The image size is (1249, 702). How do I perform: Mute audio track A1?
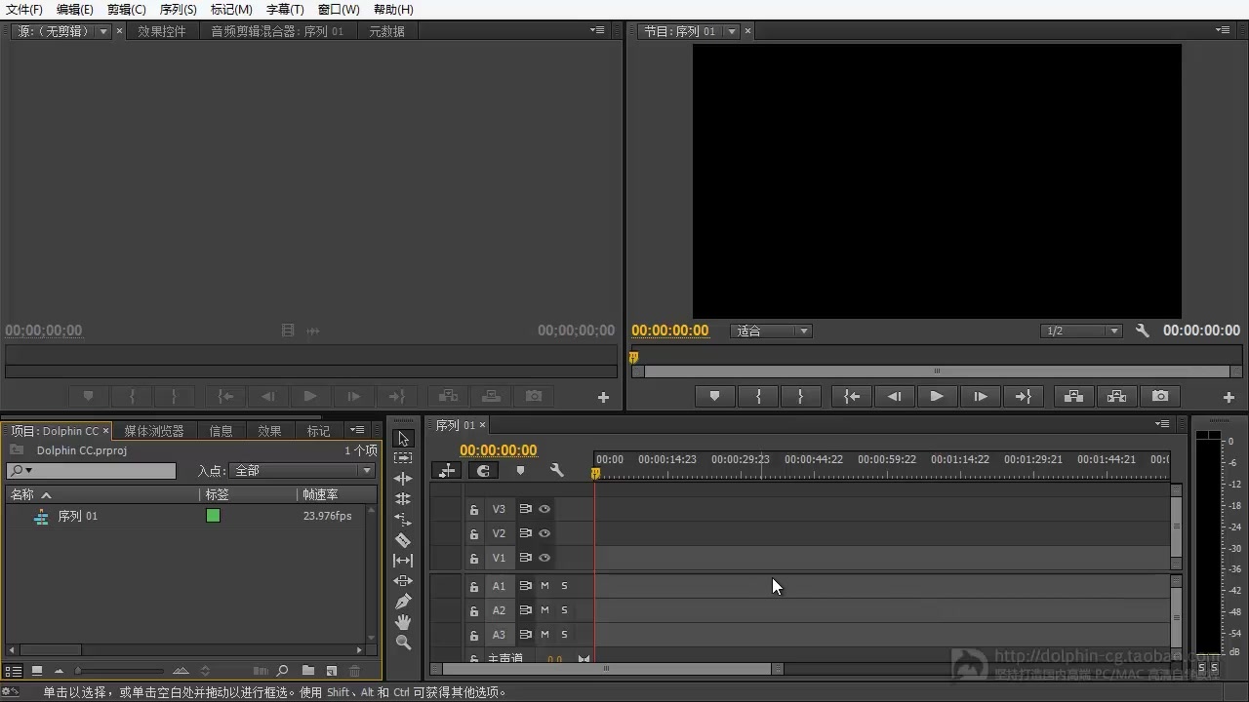[x=544, y=586]
